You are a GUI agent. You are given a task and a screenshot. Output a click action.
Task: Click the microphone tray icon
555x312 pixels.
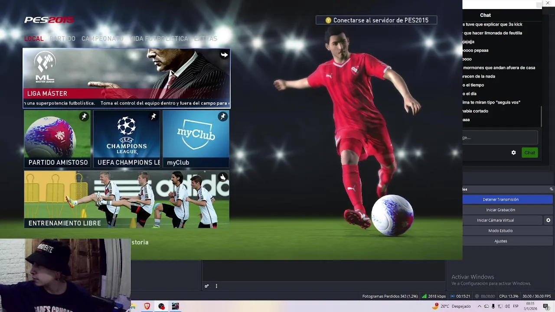(493, 306)
